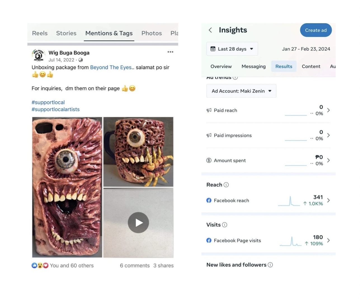The height and width of the screenshot is (299, 360).
Task: Open the Messaging tab in Insights
Action: [x=254, y=66]
